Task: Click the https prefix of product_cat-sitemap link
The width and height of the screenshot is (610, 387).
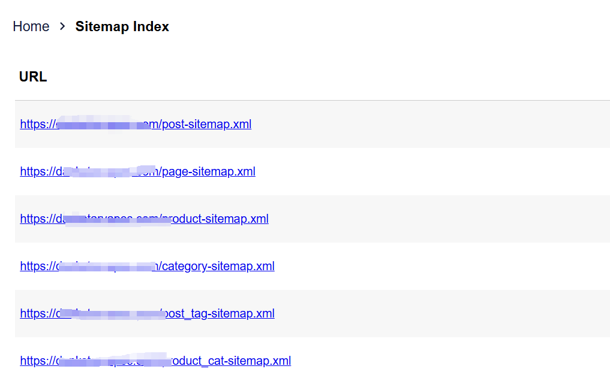Action: pos(36,361)
